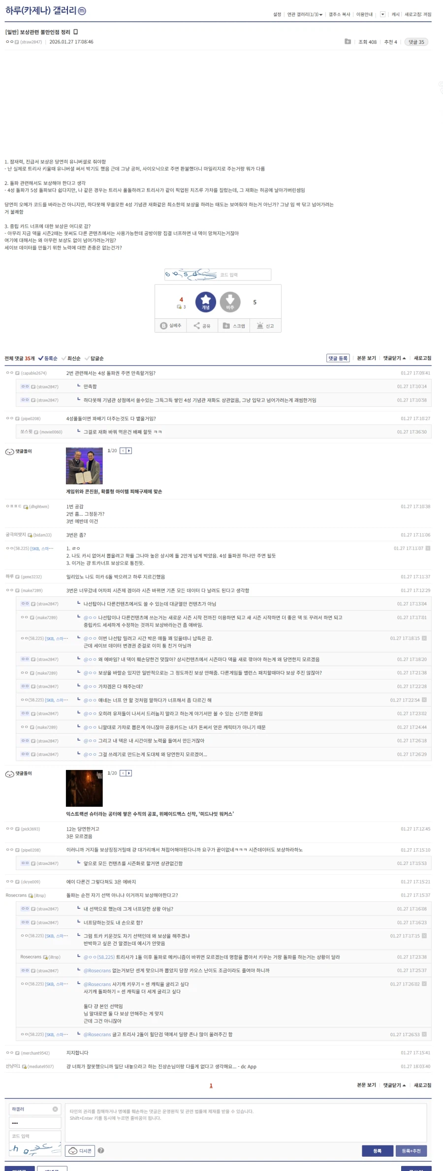Open 이용안내 in the header
Image resolution: width=443 pixels, height=1171 pixels.
click(x=364, y=14)
